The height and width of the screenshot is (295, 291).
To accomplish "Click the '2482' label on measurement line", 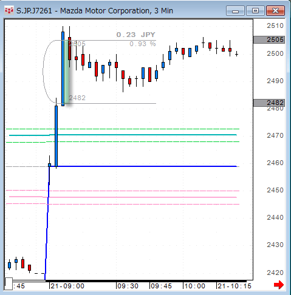I will click(77, 98).
